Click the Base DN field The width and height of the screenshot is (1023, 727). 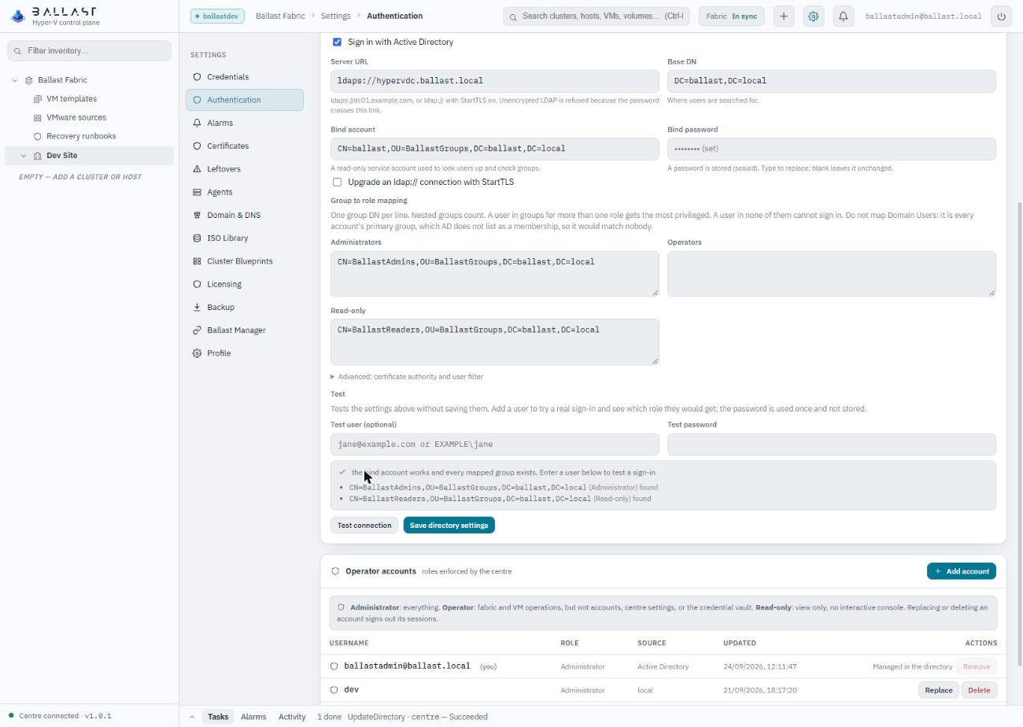(832, 81)
